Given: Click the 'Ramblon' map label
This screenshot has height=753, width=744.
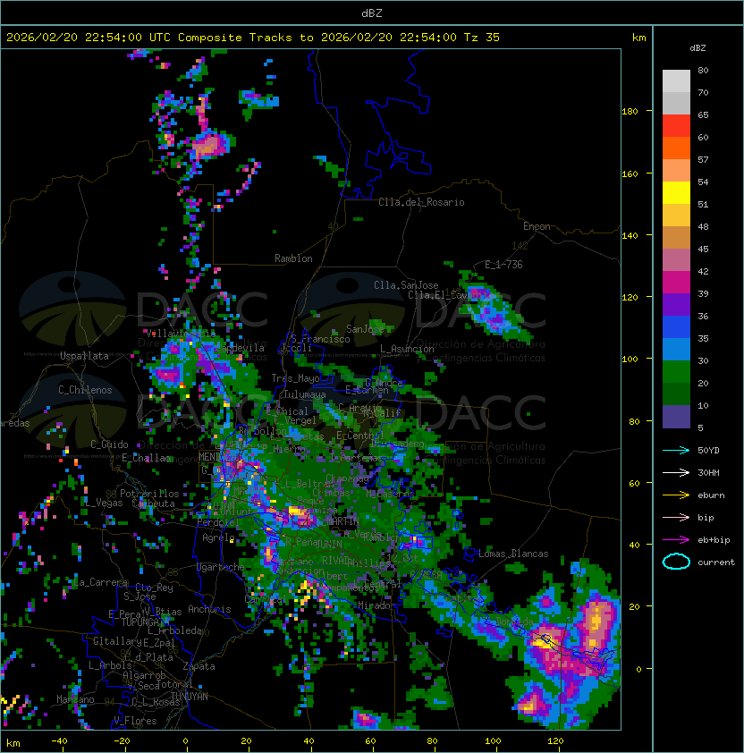Looking at the screenshot, I should (x=293, y=258).
